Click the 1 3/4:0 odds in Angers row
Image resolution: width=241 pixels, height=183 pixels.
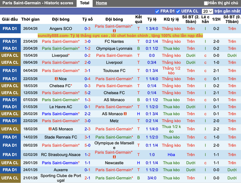click(152, 28)
